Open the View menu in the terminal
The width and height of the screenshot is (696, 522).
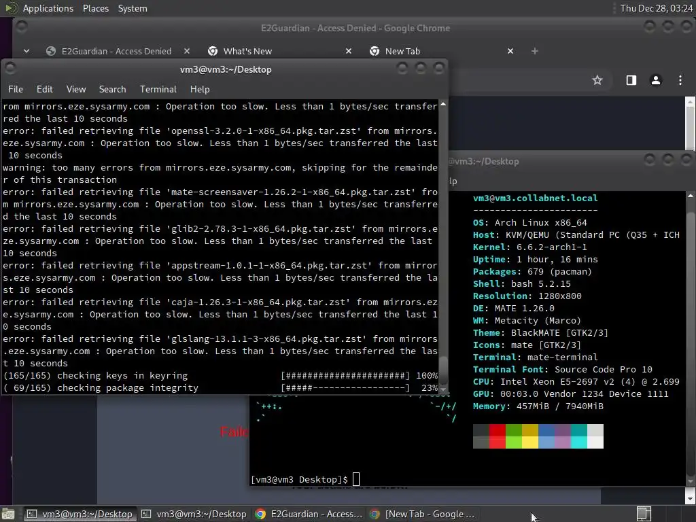pyautogui.click(x=76, y=89)
